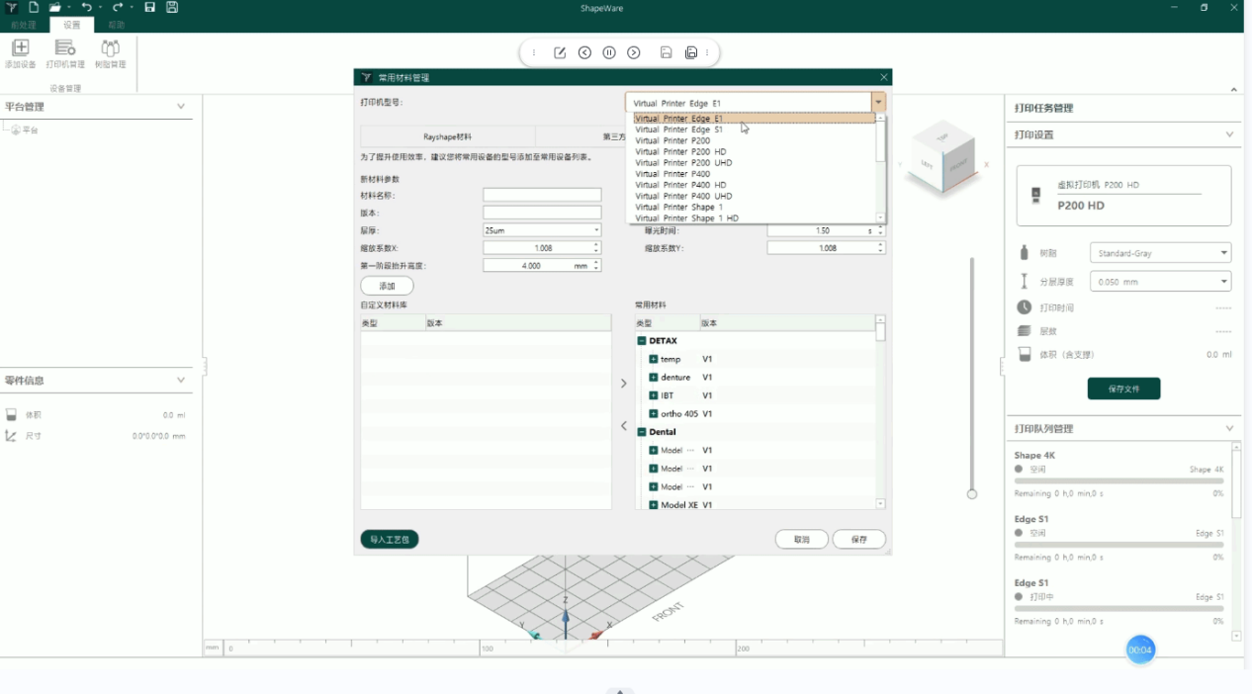The image size is (1252, 694).
Task: Expand the IBT material row
Action: 654,395
